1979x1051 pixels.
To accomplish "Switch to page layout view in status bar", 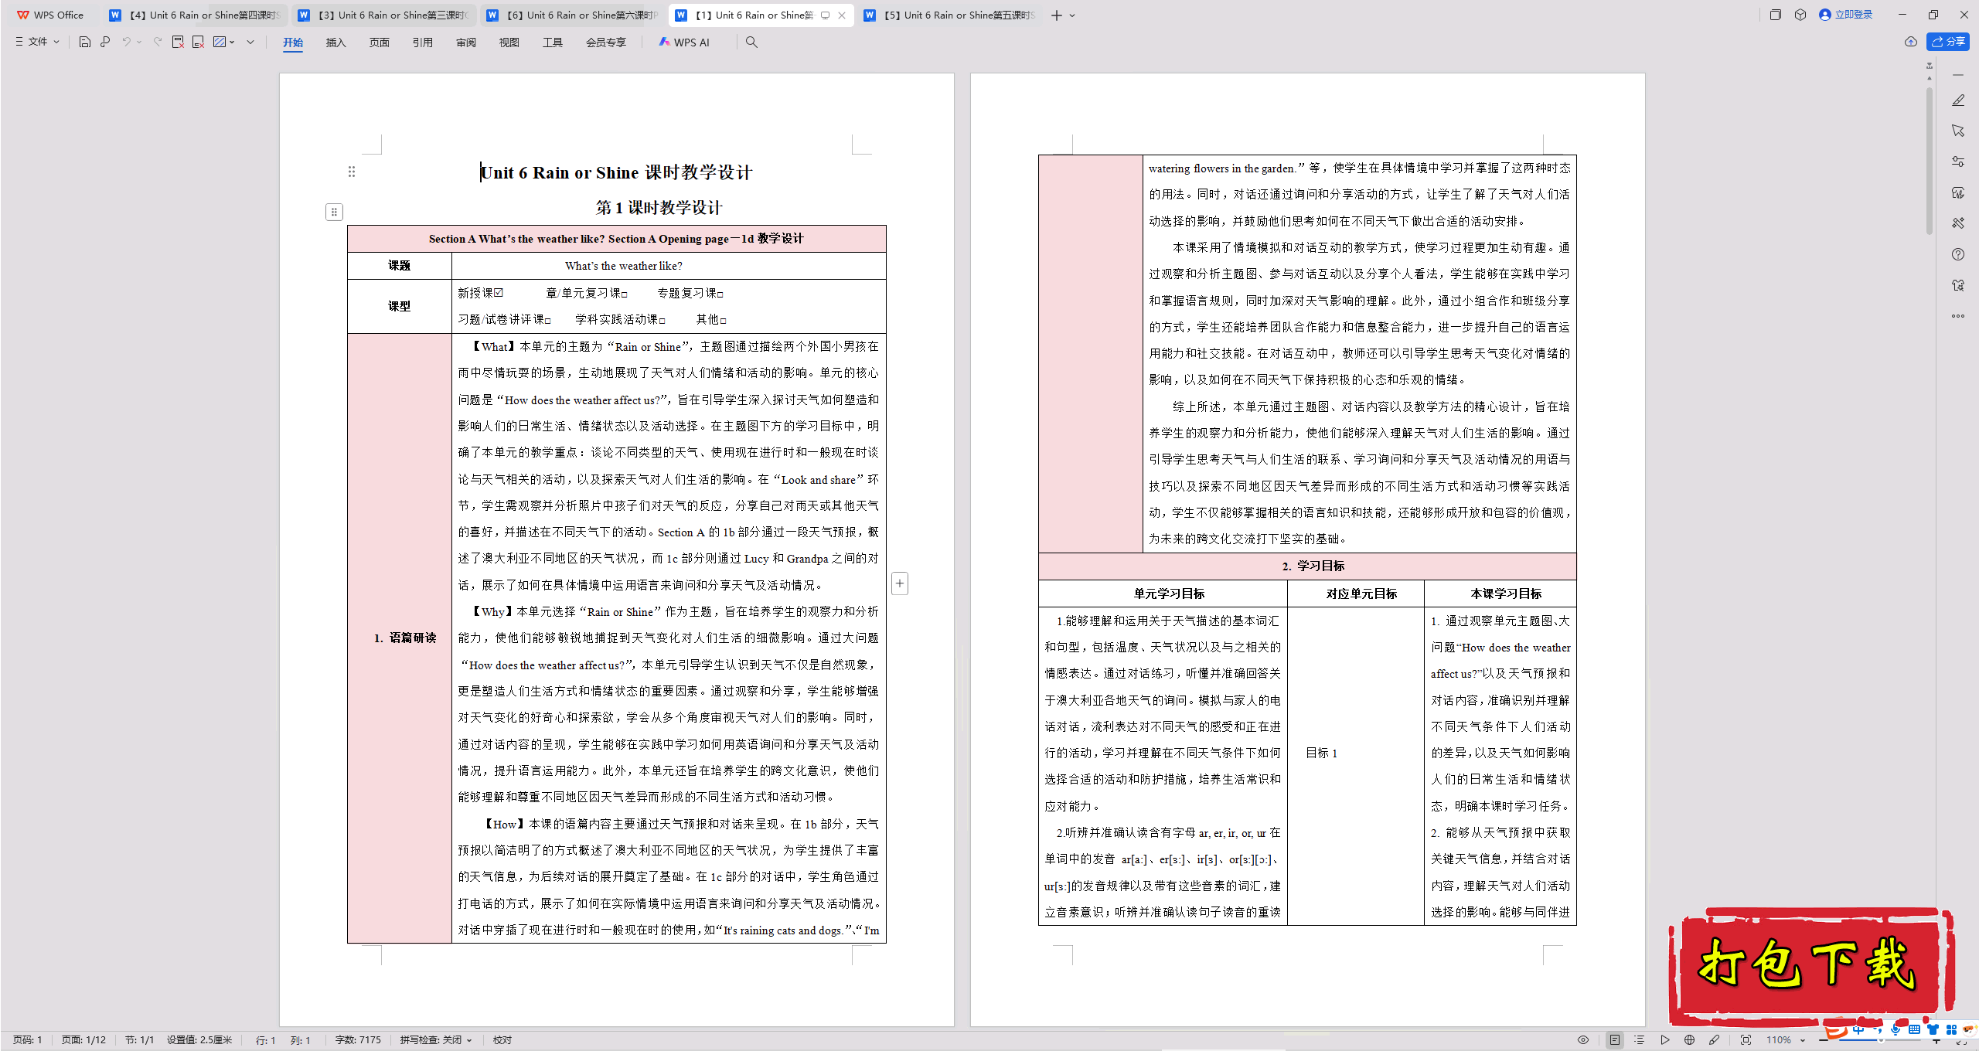I will tap(1615, 1040).
